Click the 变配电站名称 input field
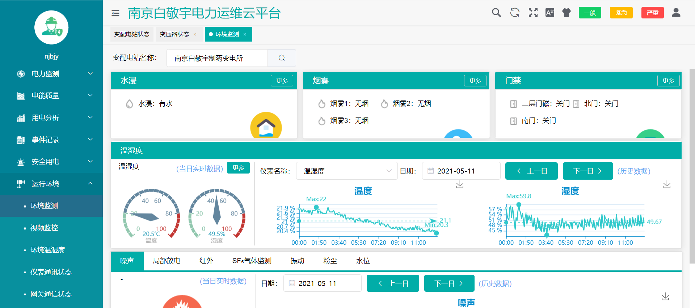This screenshot has width=695, height=308. (217, 58)
